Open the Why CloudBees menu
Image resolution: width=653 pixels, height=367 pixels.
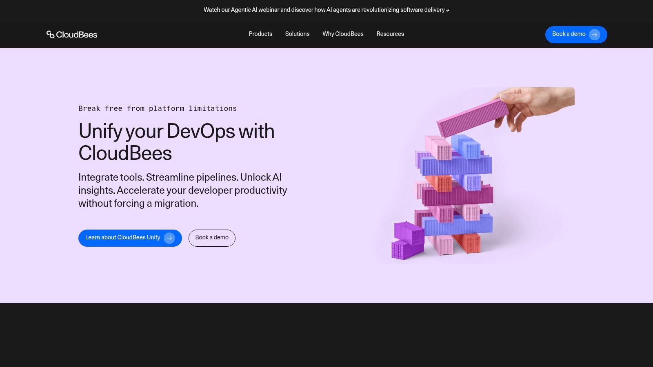click(343, 34)
